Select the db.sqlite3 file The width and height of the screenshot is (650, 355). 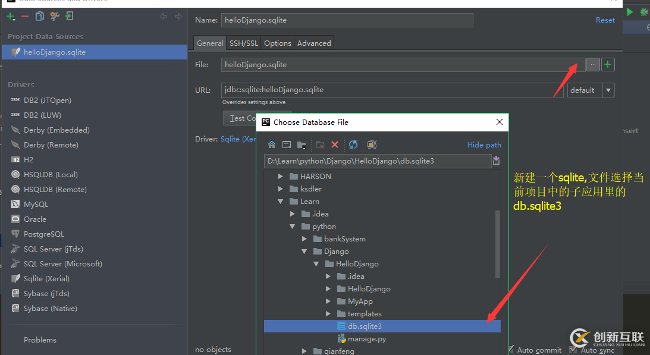point(382,326)
